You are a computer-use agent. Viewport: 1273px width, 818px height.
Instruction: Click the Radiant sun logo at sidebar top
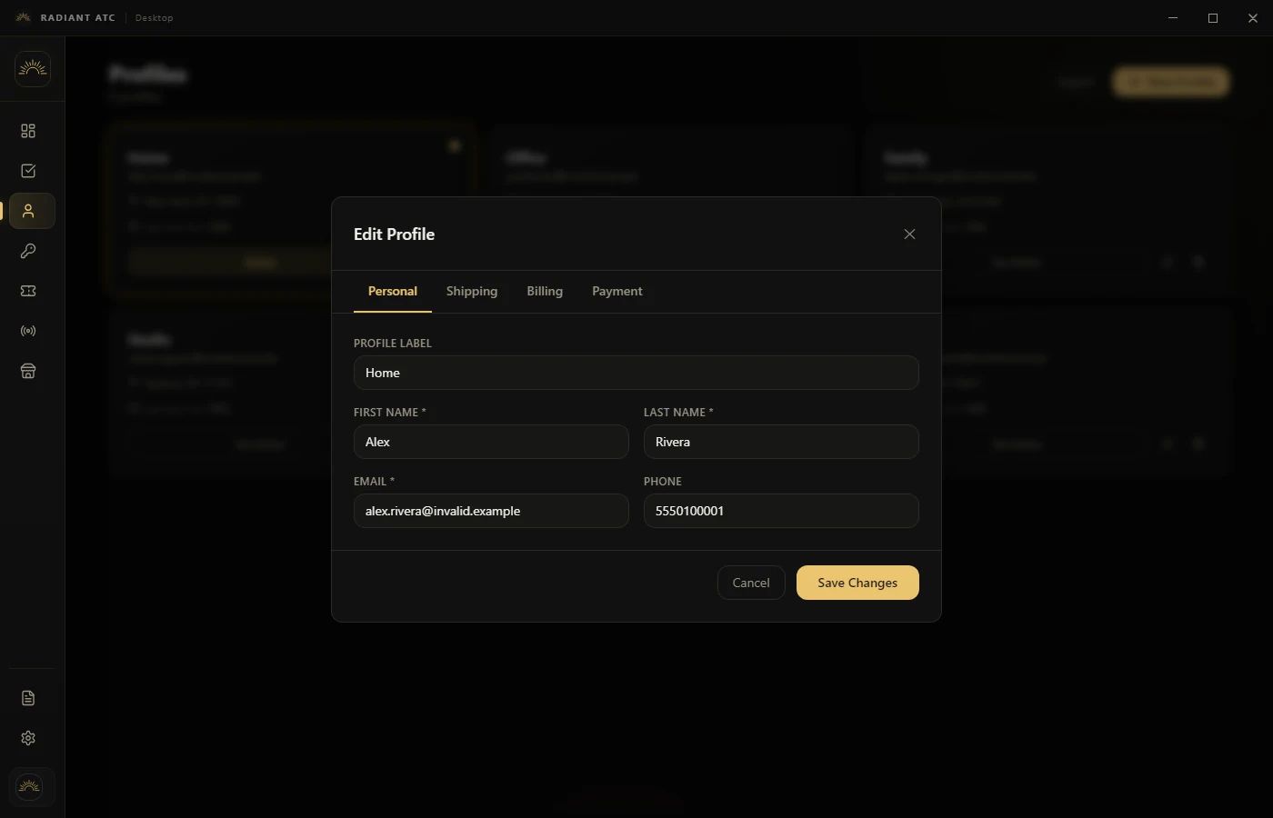point(33,69)
